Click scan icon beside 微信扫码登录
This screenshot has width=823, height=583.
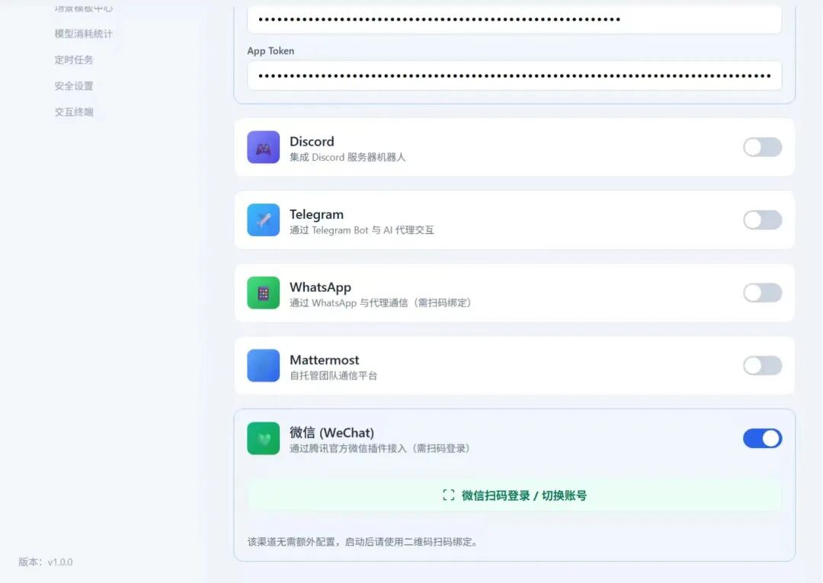[448, 495]
